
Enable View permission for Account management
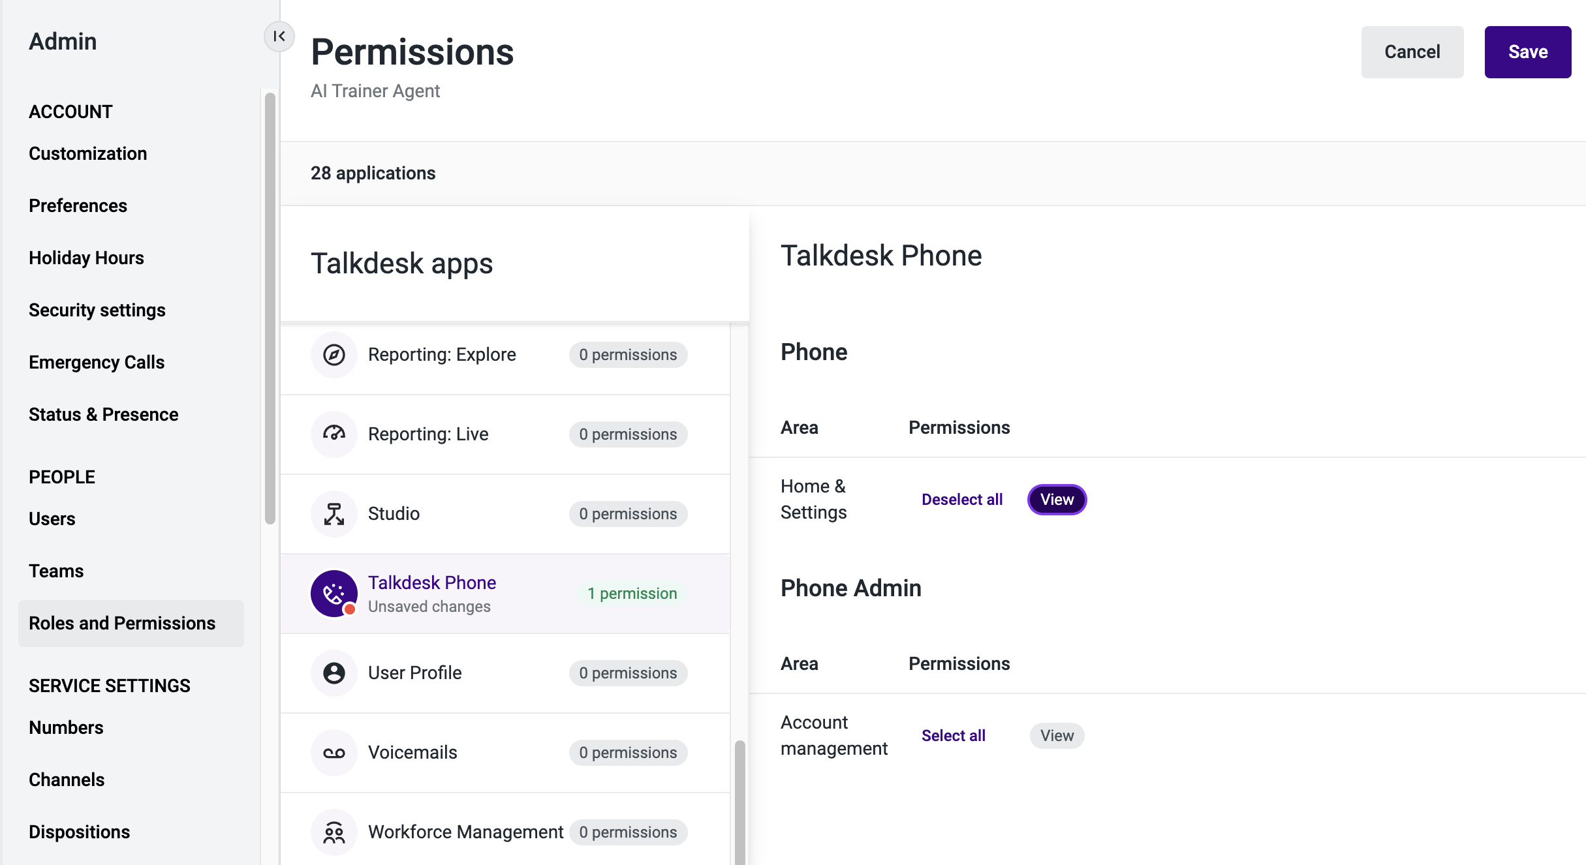tap(1057, 736)
